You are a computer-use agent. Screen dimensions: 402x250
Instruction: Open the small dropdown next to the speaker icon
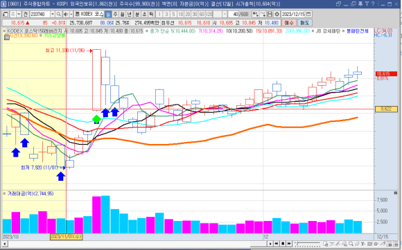click(71, 14)
